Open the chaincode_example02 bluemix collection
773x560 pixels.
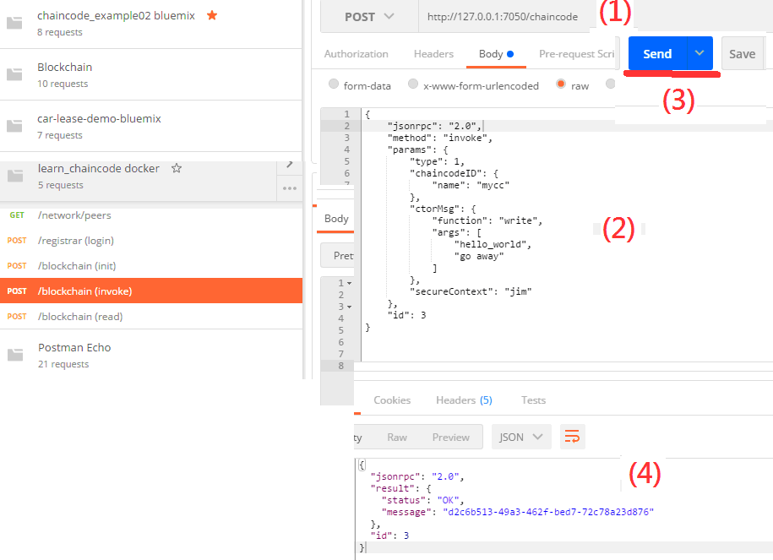pyautogui.click(x=151, y=23)
